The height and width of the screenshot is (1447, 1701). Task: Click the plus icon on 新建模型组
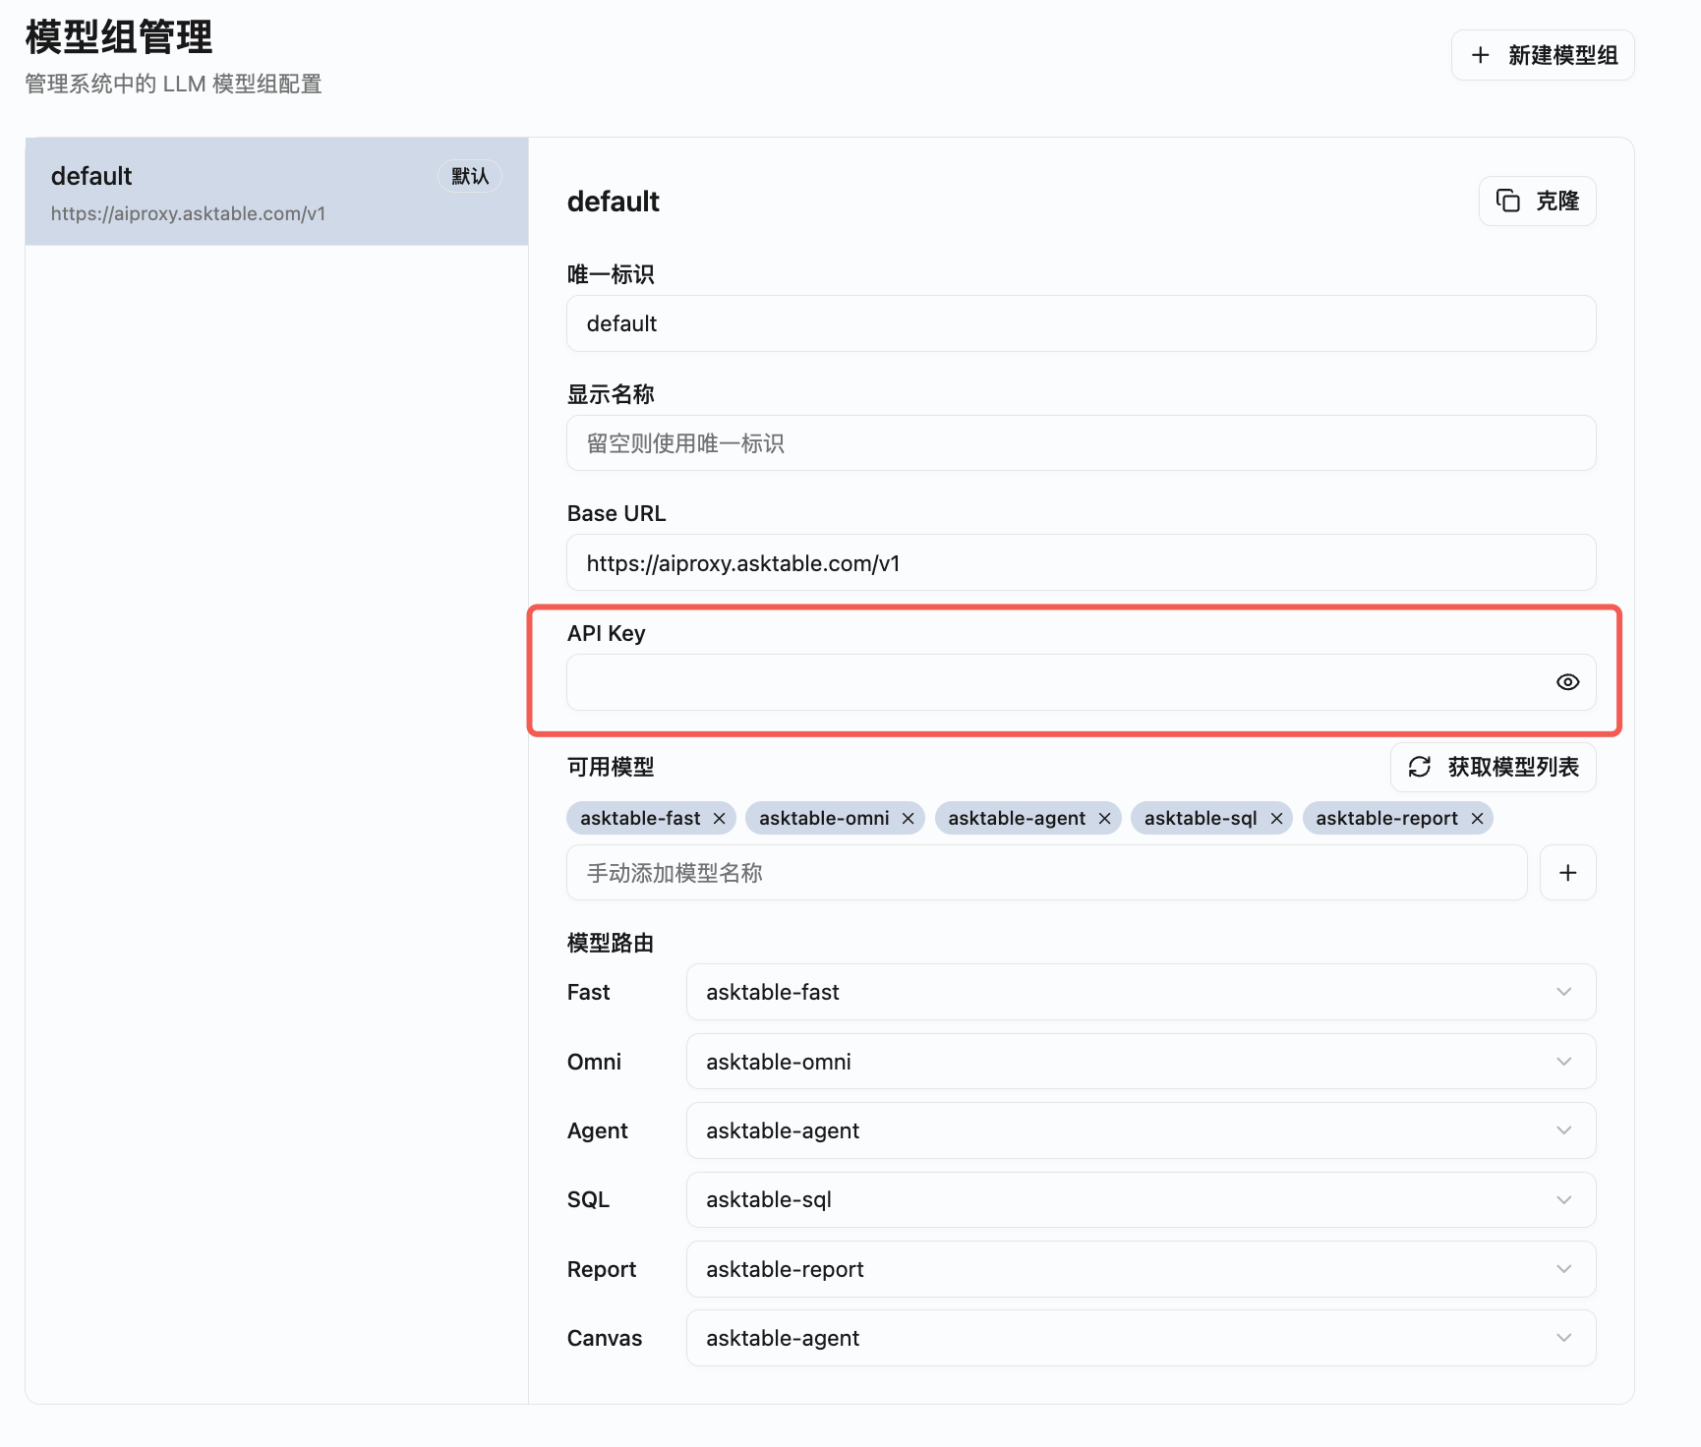[x=1480, y=55]
